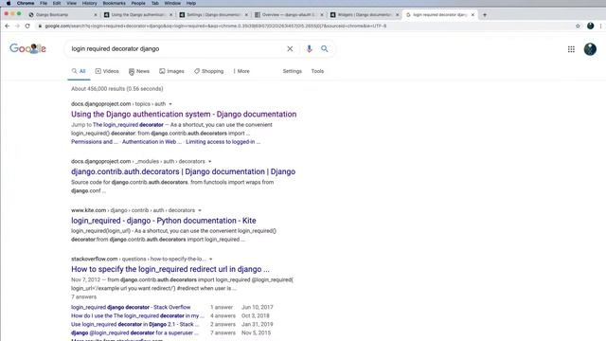
Task: Go back with the browser back arrow
Action: point(8,26)
